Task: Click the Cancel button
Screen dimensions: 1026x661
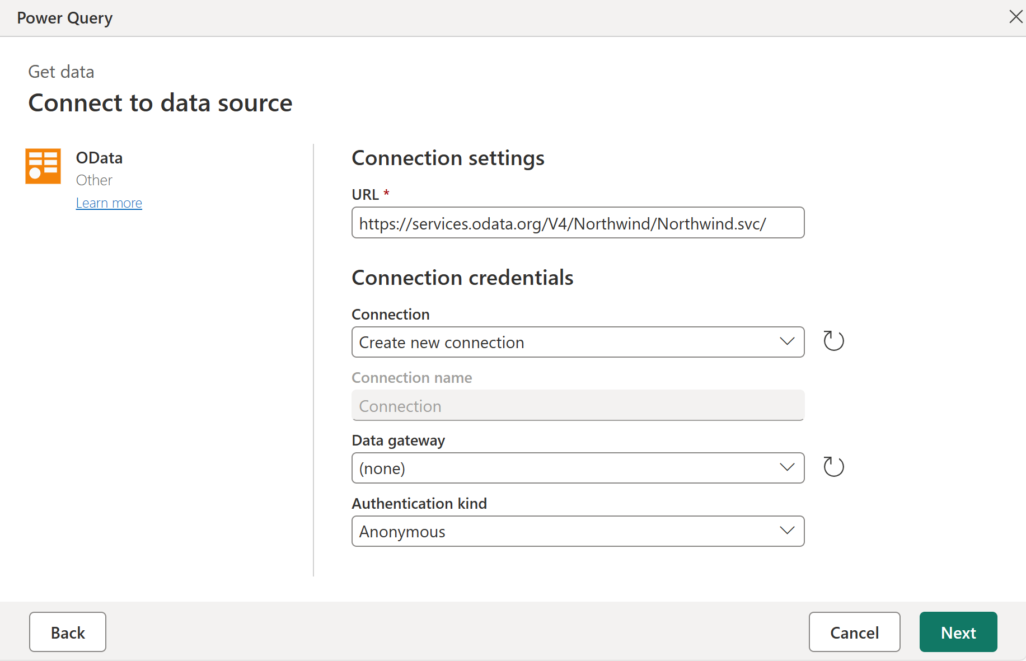Action: 854,632
